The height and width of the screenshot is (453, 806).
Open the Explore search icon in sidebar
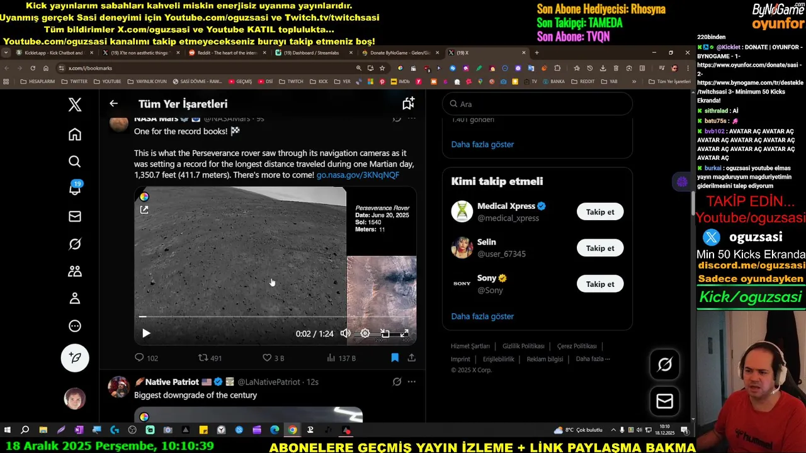tap(75, 162)
